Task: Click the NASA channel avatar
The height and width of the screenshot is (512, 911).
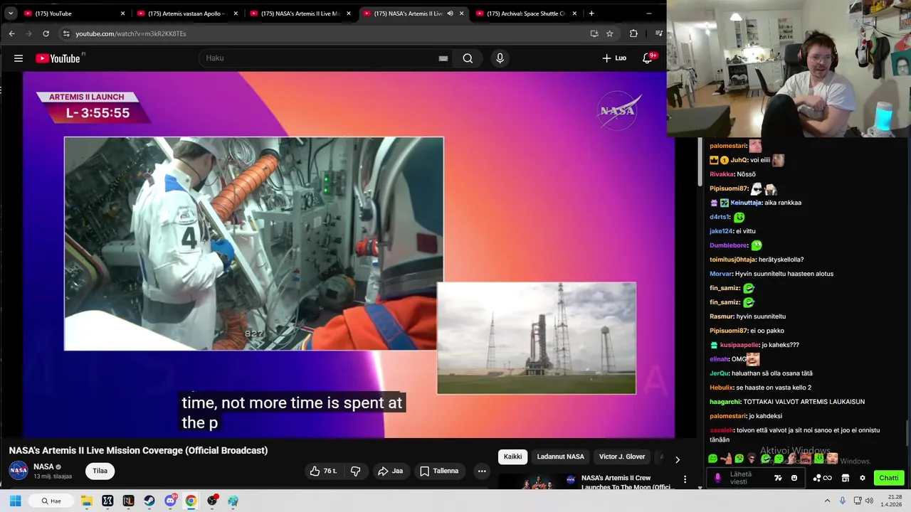Action: 19,470
